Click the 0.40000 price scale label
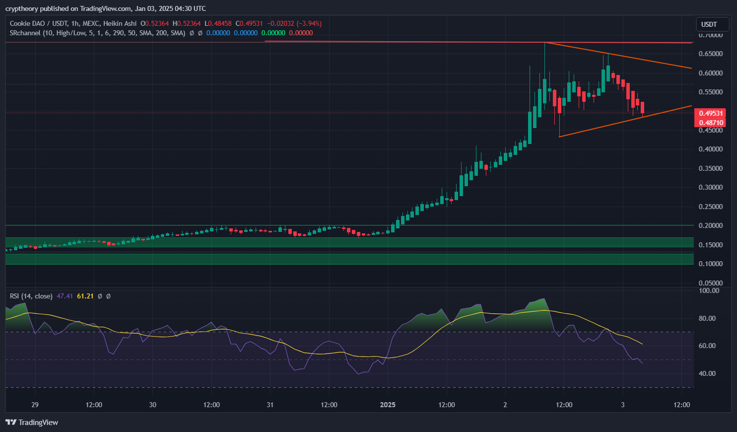 (711, 149)
